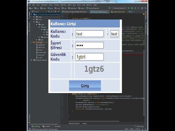Click the Güvenlik Kodu input field

90,57
